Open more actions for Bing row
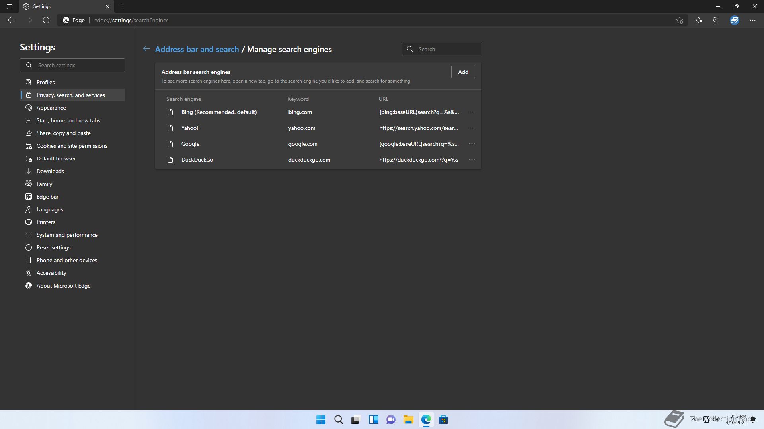The width and height of the screenshot is (764, 429). point(472,112)
